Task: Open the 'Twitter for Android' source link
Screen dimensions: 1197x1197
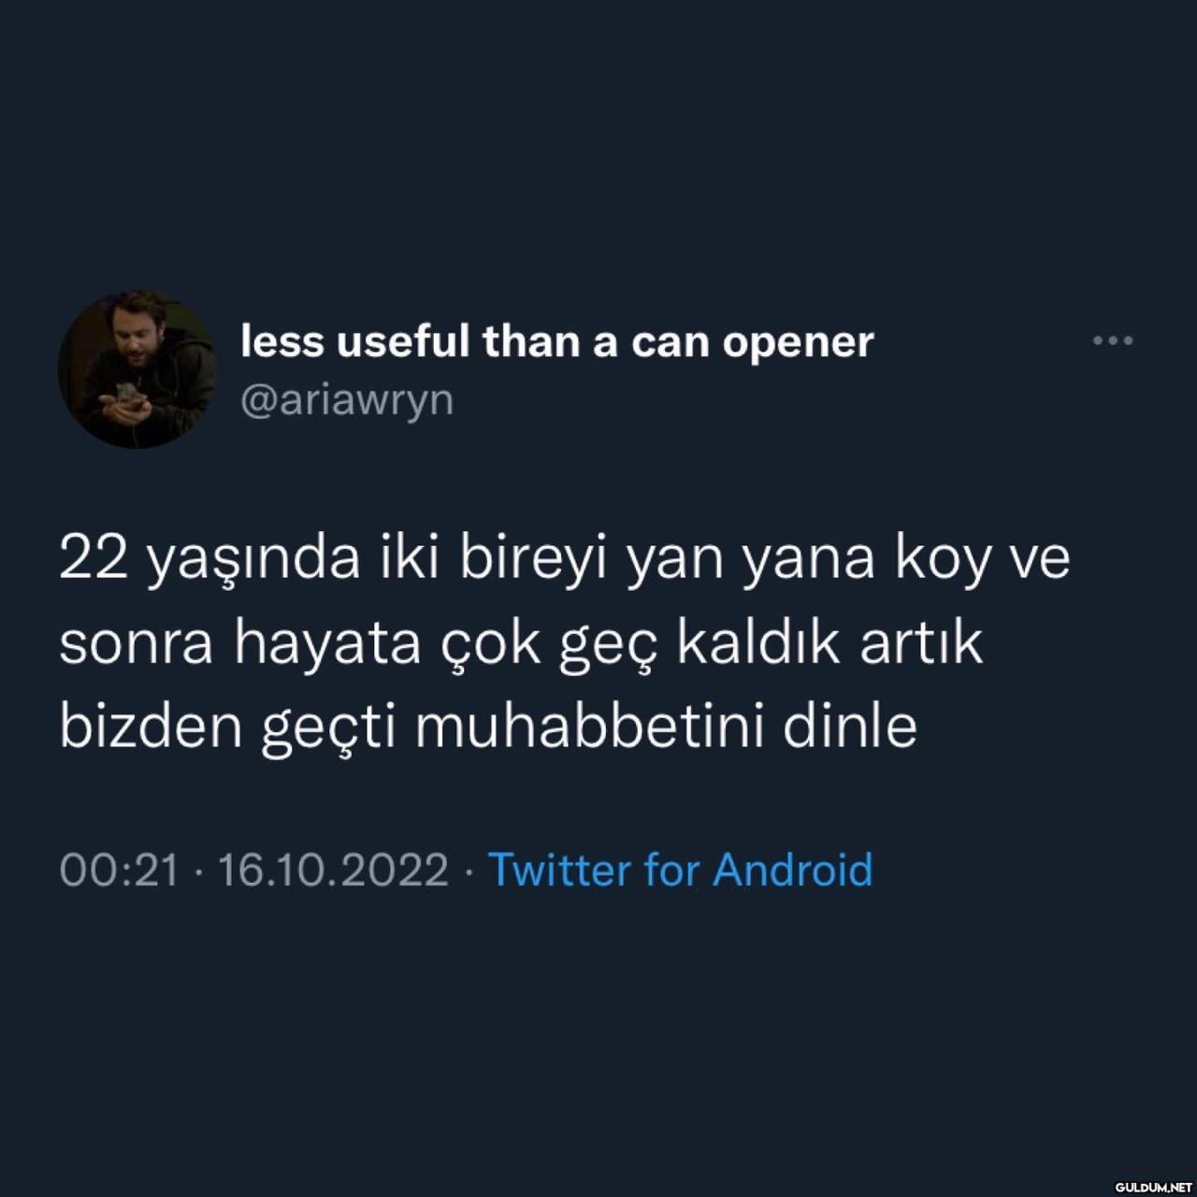Action: (681, 870)
